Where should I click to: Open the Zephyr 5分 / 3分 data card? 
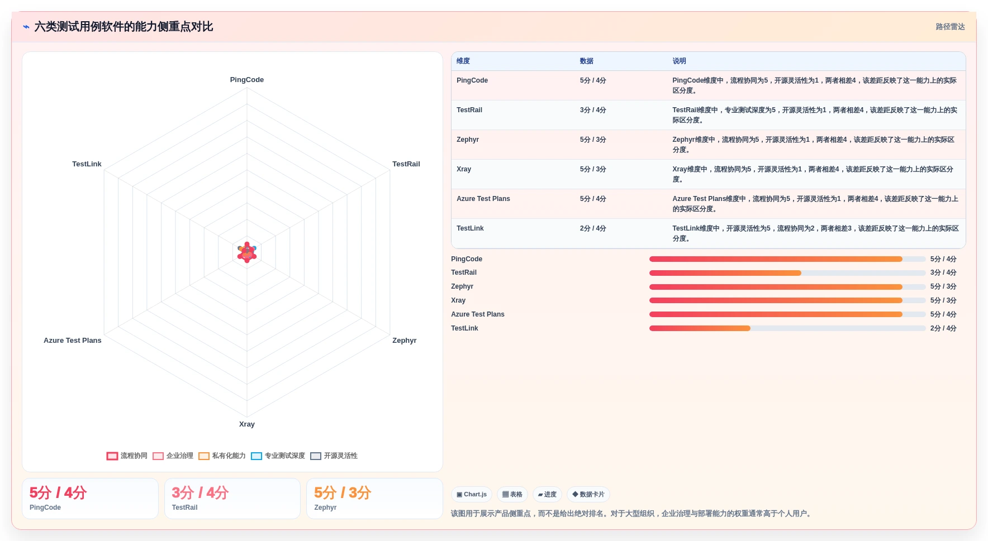(x=374, y=499)
